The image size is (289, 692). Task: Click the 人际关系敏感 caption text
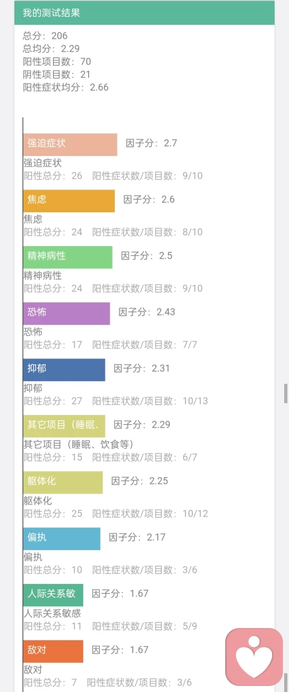[52, 614]
